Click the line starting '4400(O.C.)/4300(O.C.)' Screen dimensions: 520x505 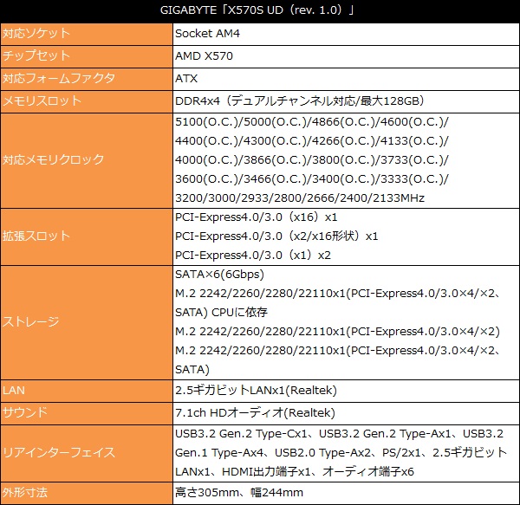coord(312,141)
